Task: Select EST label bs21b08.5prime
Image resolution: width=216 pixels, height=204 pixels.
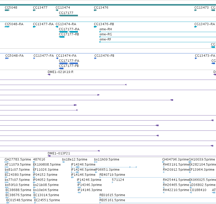Action: 46,185
